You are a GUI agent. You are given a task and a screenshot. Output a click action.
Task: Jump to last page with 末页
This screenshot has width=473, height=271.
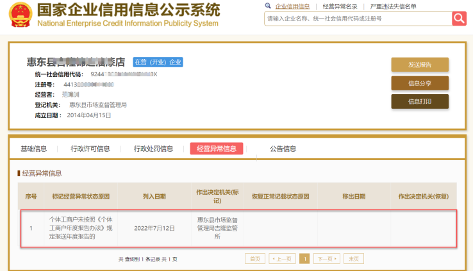(x=353, y=259)
